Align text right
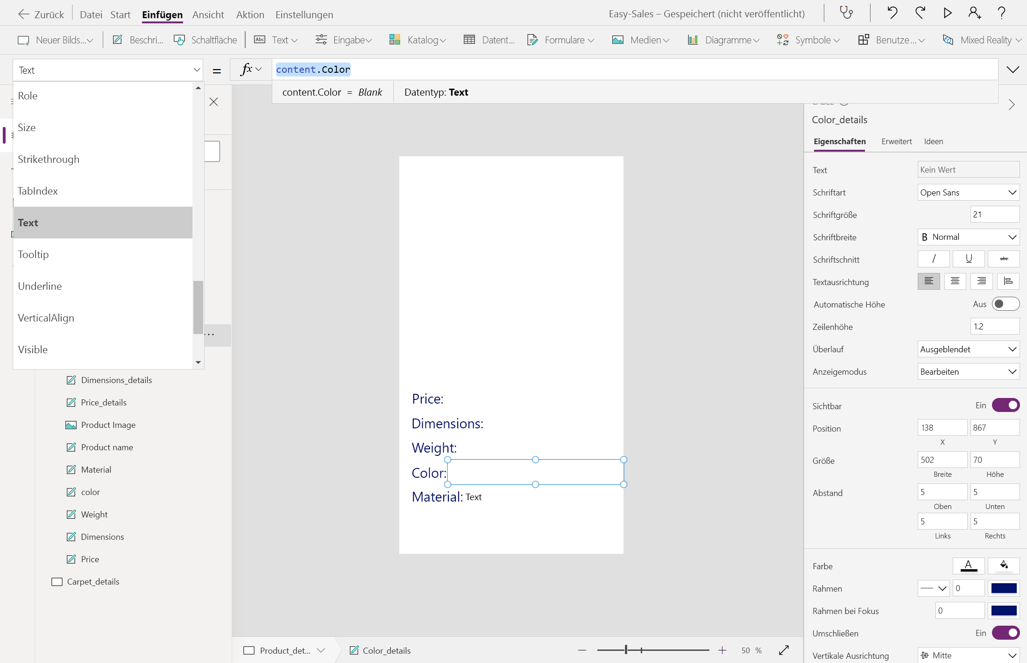This screenshot has height=663, width=1027. click(x=982, y=281)
